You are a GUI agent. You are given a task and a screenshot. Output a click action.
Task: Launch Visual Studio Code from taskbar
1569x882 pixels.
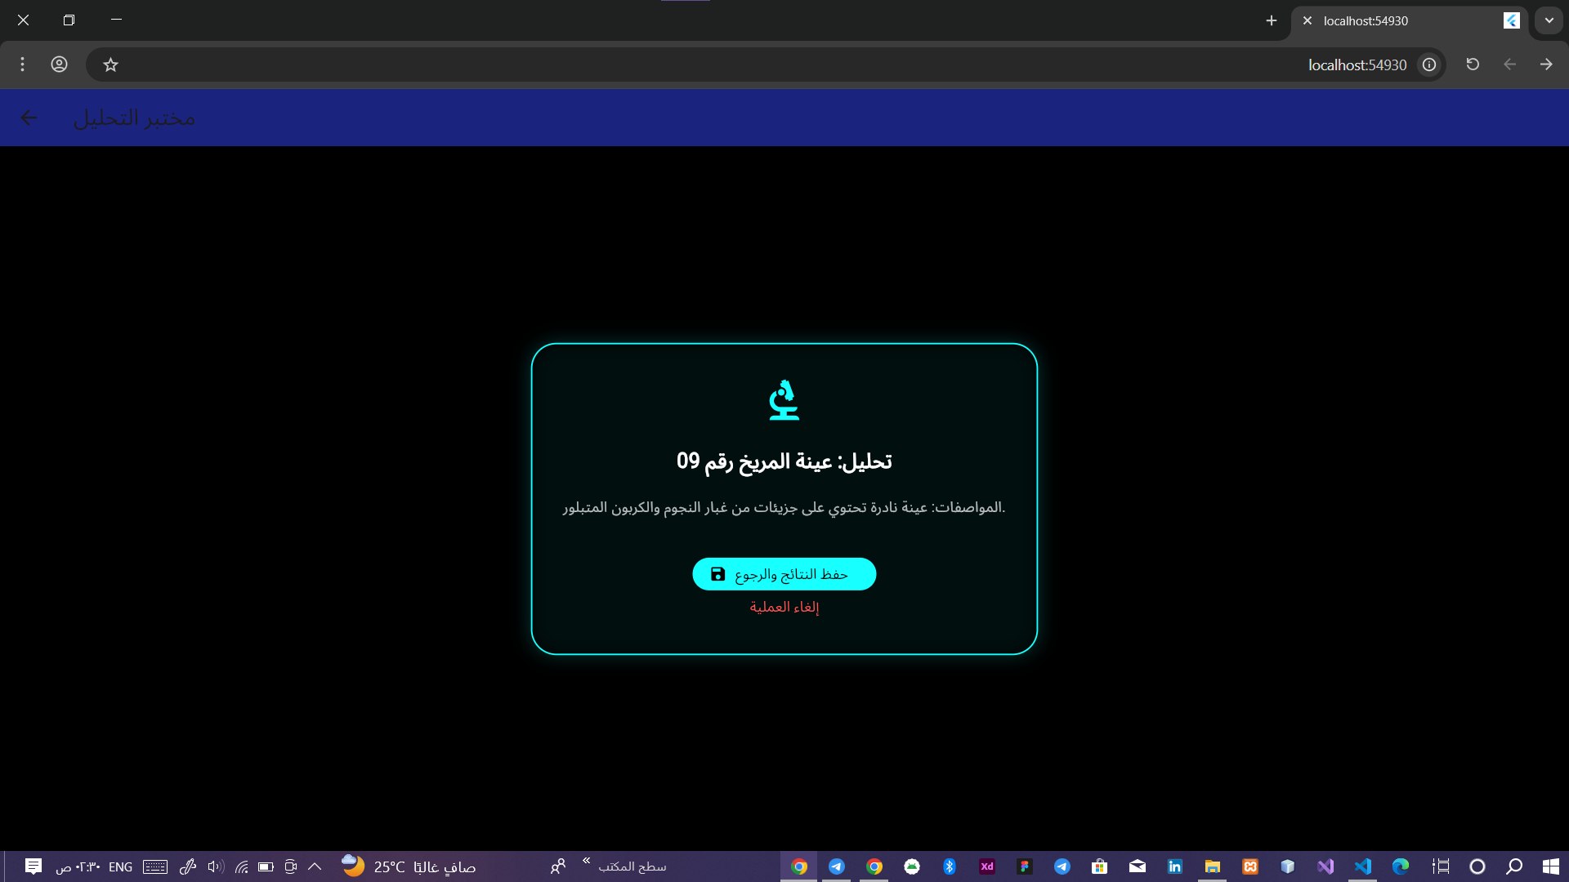(1363, 866)
